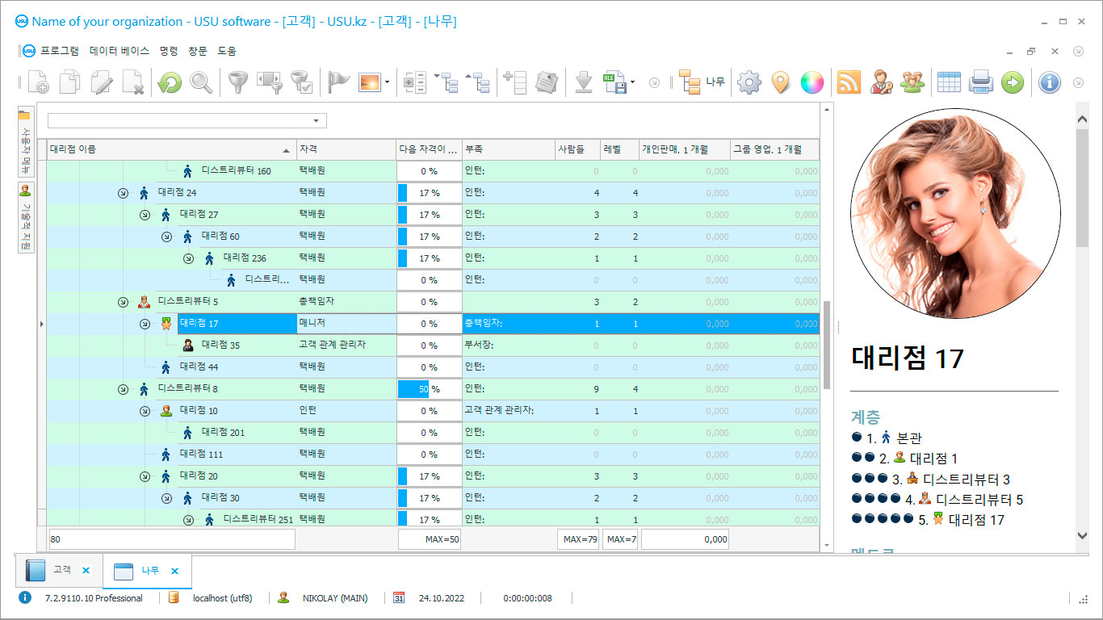Switch to the 고객 tab
Viewport: 1103px width, 620px height.
[x=61, y=570]
